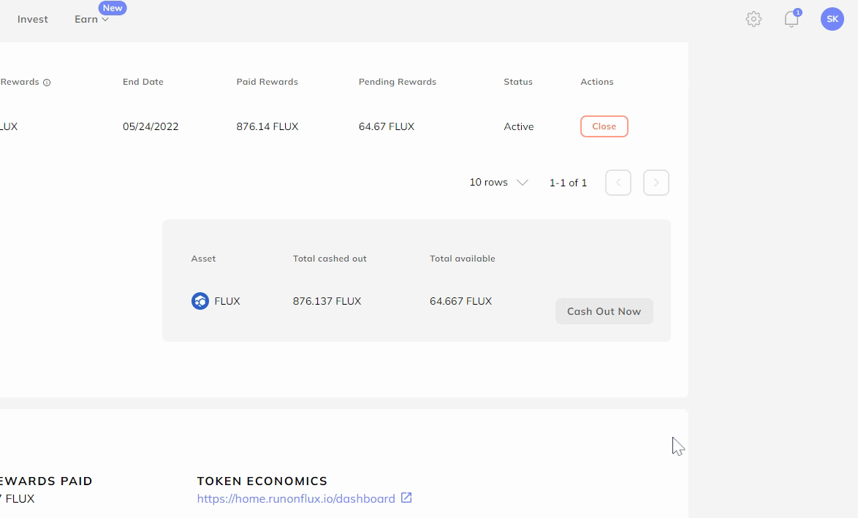
Task: Click the TOKEN ECONOMICS heading
Action: [x=262, y=481]
